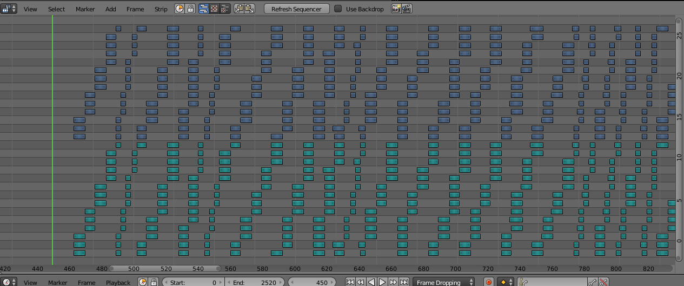Open the timeline editor type selector
This screenshot has width=684, height=286.
(9, 282)
